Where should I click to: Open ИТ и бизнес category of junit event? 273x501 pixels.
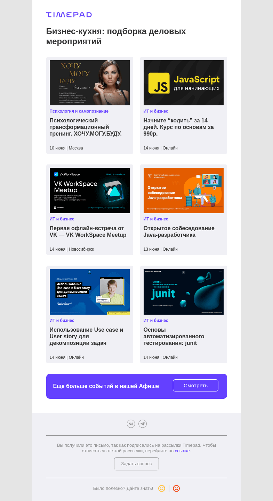156,321
